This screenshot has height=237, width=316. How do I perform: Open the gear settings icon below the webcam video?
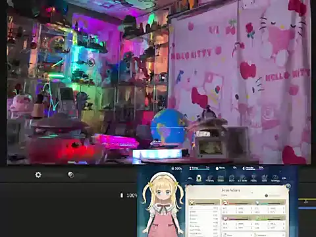(x=38, y=174)
